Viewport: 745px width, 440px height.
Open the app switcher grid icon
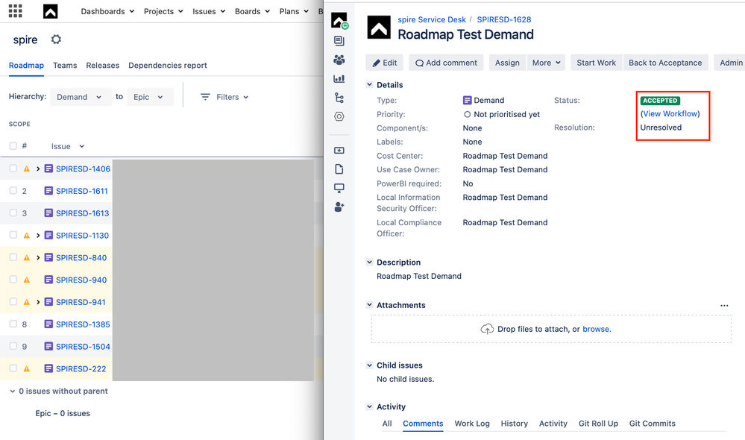(x=15, y=11)
